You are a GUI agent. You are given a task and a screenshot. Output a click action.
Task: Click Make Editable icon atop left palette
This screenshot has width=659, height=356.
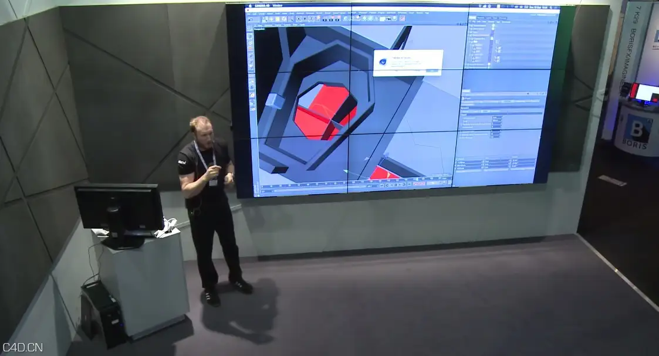pos(249,29)
